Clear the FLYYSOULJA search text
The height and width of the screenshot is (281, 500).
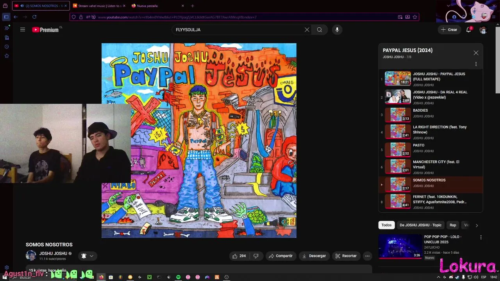pyautogui.click(x=307, y=30)
